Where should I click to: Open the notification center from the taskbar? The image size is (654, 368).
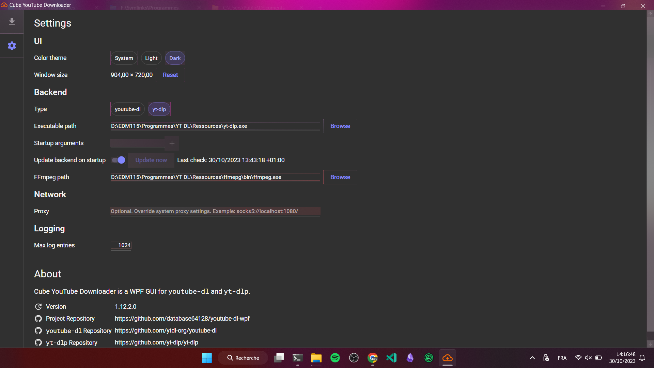[x=642, y=358]
